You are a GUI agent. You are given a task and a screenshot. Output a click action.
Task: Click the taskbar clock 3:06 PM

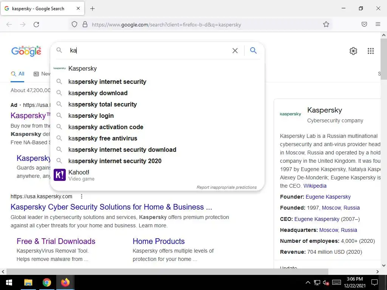point(354,282)
